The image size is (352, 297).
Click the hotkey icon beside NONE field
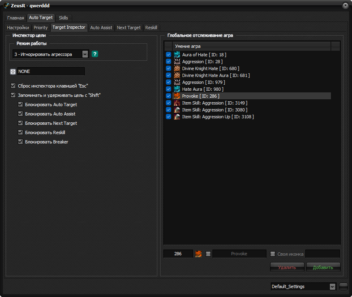13,72
